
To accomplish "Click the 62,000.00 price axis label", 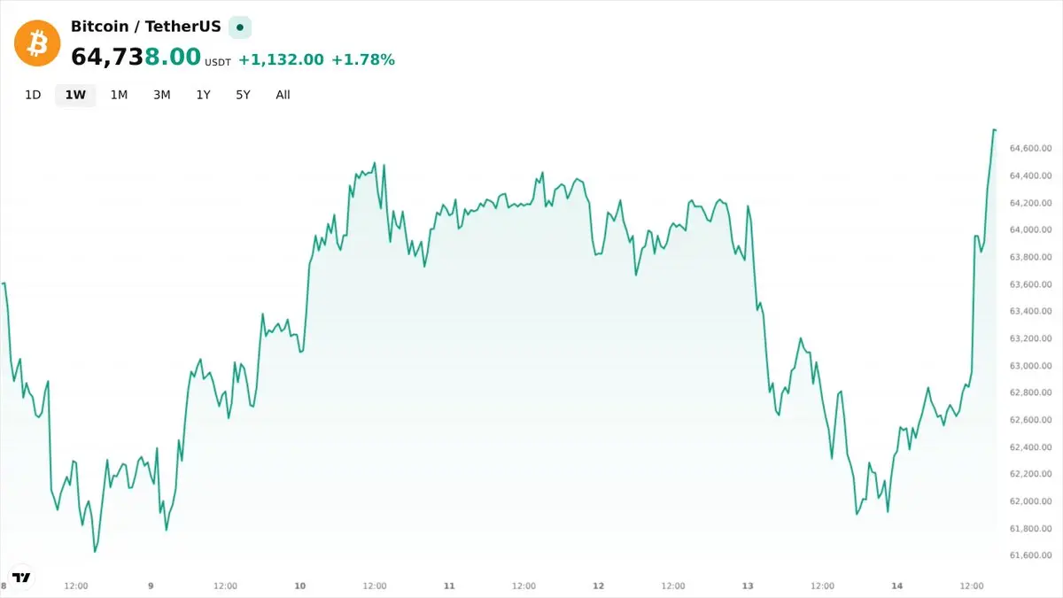I will [1030, 501].
